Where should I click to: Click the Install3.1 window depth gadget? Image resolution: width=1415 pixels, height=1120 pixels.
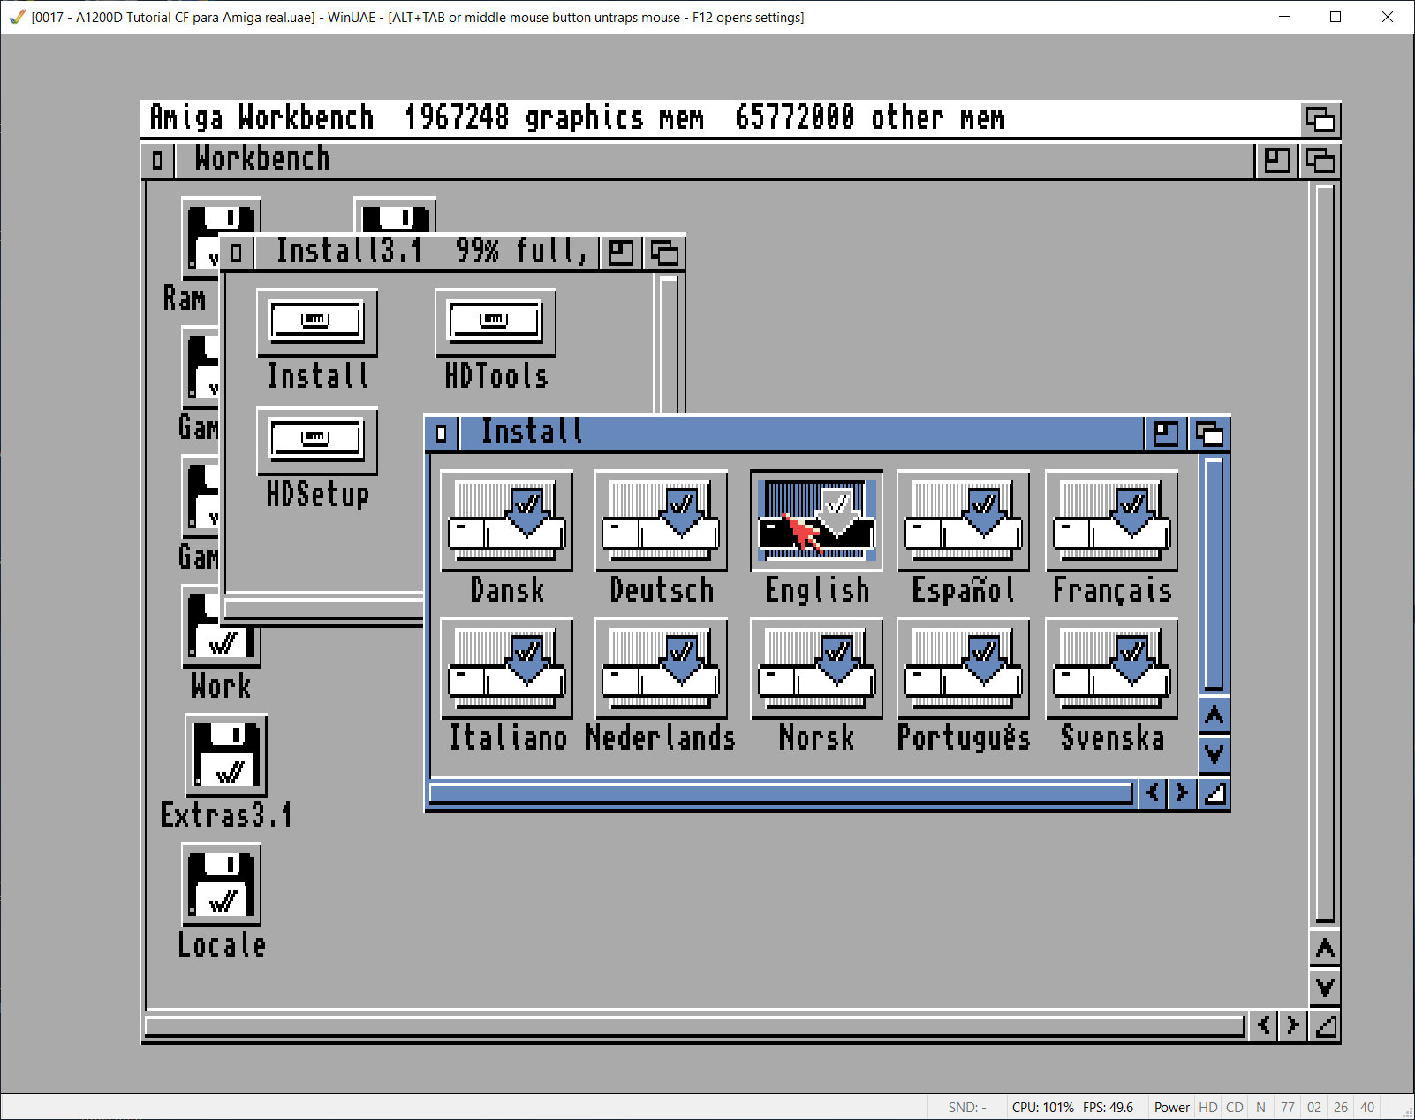pyautogui.click(x=664, y=253)
